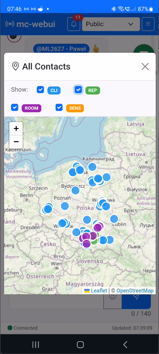
Task: Toggle the ROOM contacts checkbox
Action: 15,107
